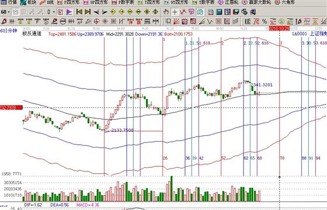Click the fan lines drawing tool

point(176,21)
